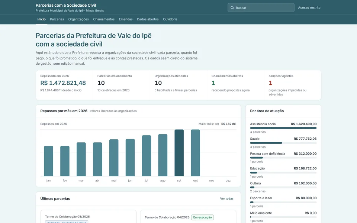357x223 pixels.
Task: Go to the Parcerias tab
Action: [x=57, y=19]
